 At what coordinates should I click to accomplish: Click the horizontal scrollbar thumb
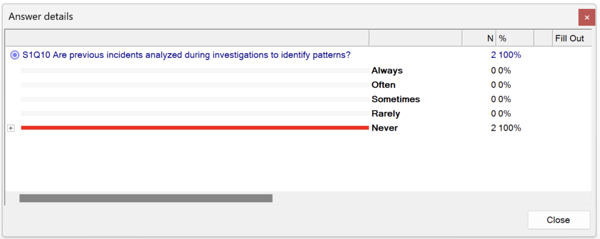pos(146,198)
